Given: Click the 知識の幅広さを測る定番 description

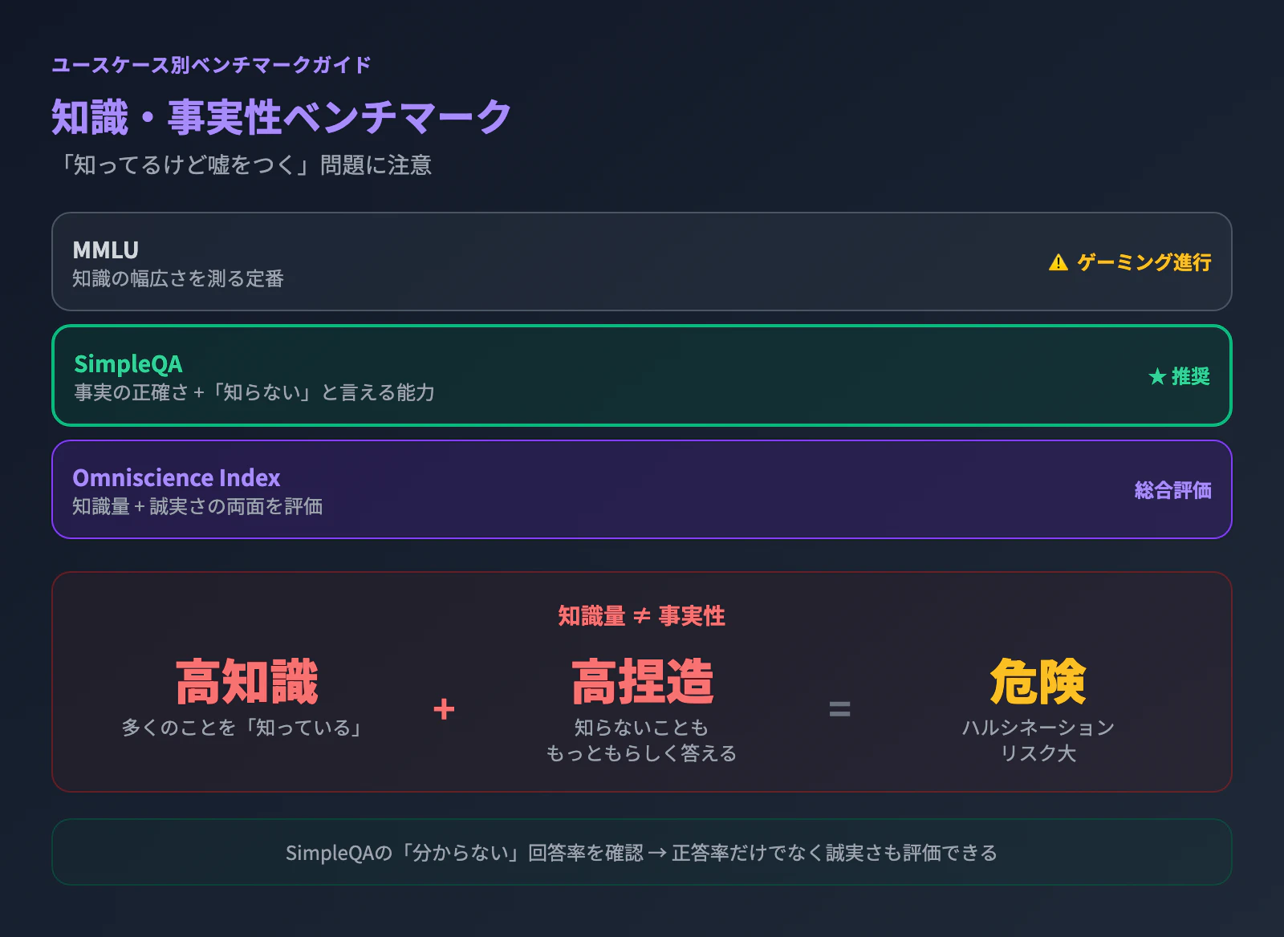Looking at the screenshot, I should (178, 278).
